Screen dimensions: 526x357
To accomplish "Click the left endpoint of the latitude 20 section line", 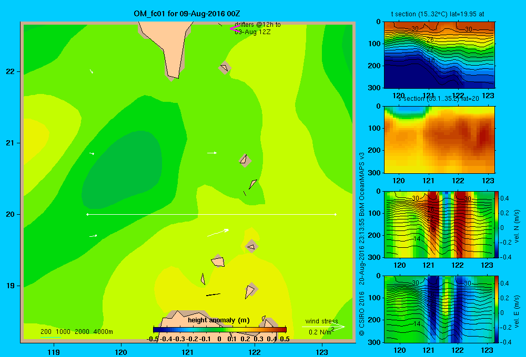I will tap(87, 214).
